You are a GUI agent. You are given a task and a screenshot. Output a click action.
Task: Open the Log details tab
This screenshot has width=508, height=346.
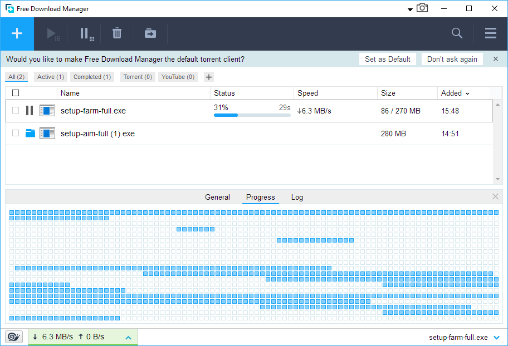[x=297, y=197]
